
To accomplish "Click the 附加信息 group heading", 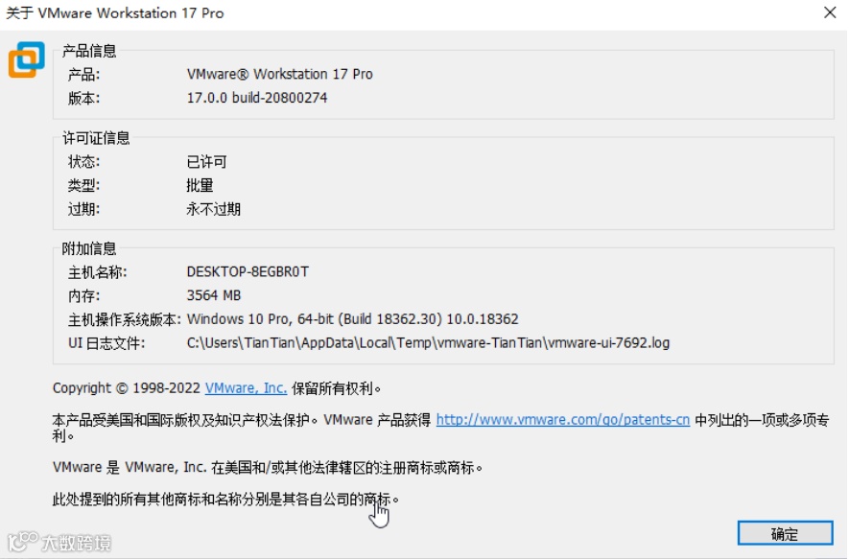I will coord(89,248).
